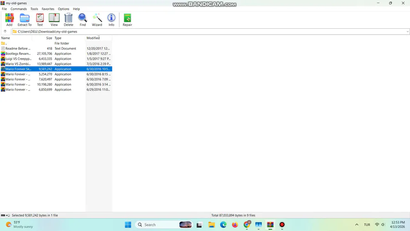Open Chrome from the taskbar
Screen dimensions: 410x231
246,225
